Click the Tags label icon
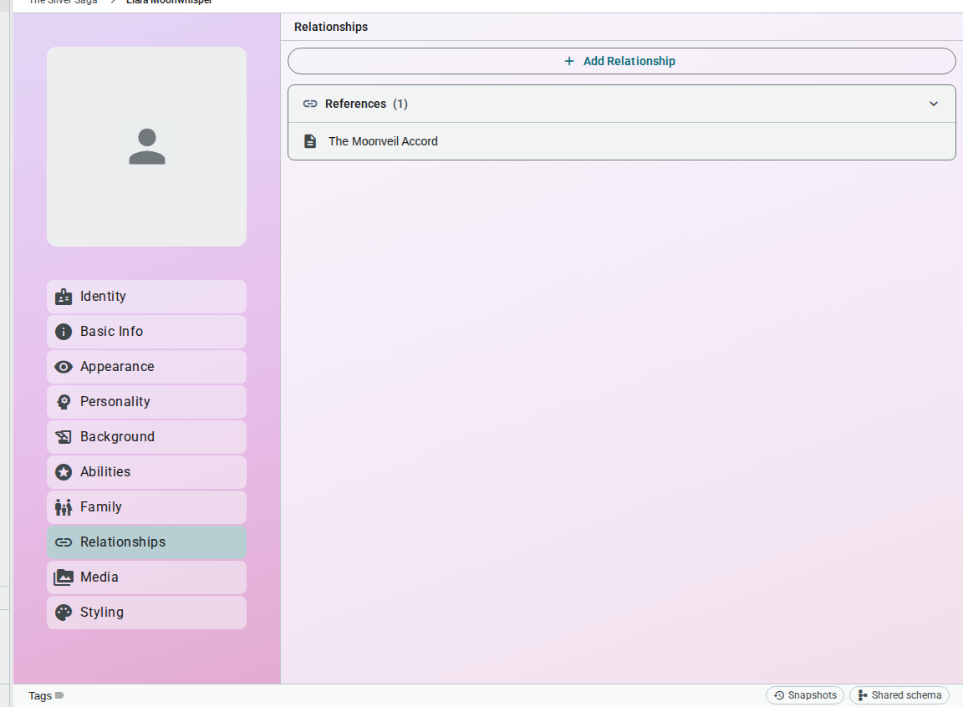Image resolution: width=963 pixels, height=707 pixels. (59, 695)
